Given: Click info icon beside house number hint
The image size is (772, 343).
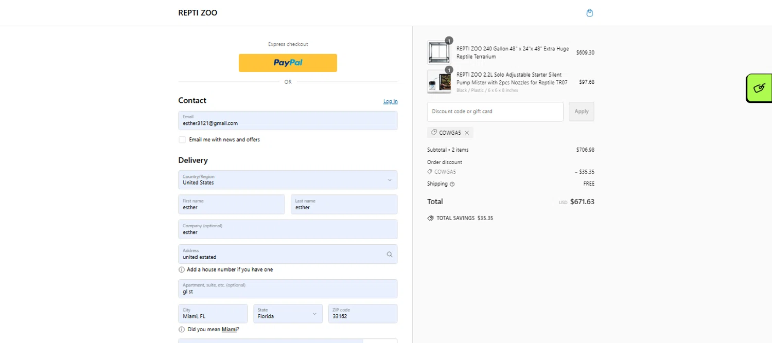Looking at the screenshot, I should tap(182, 269).
